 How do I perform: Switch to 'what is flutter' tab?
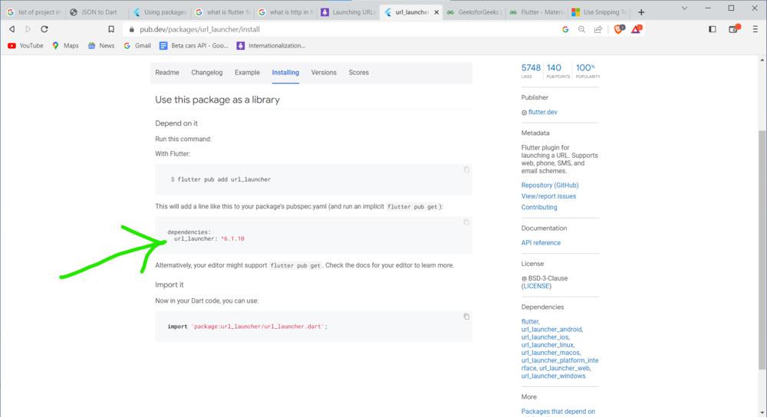point(222,12)
